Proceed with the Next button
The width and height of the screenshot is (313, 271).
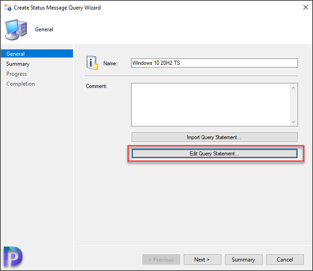pyautogui.click(x=202, y=259)
